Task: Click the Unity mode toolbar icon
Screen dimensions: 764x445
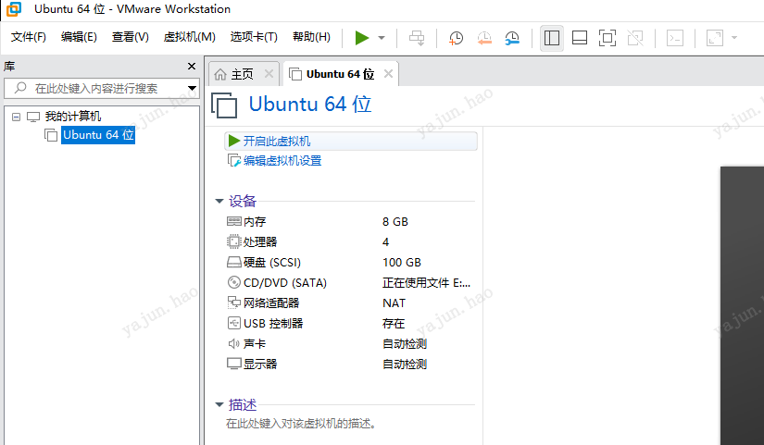Action: click(635, 38)
